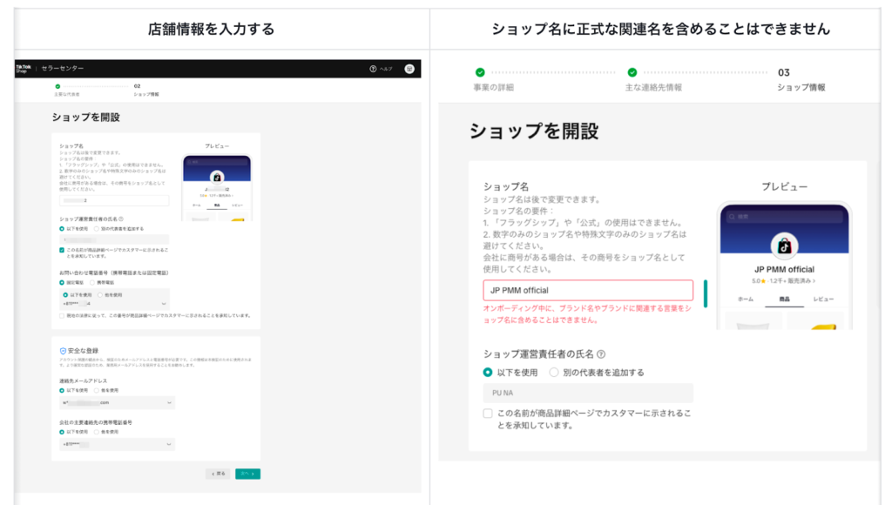Click the 戻る button
892x505 pixels.
(x=219, y=474)
